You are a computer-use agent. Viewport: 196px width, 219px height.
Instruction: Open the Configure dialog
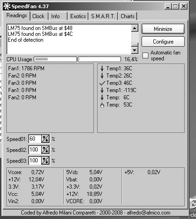(x=163, y=42)
